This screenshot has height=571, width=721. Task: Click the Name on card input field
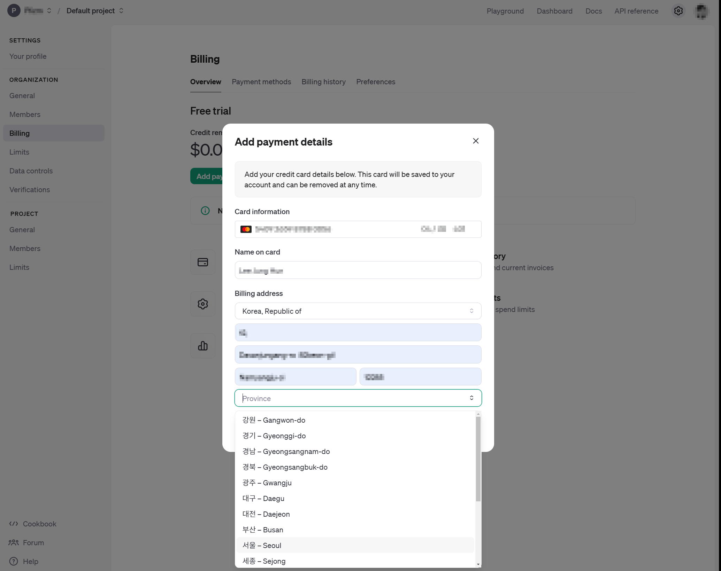(x=358, y=270)
